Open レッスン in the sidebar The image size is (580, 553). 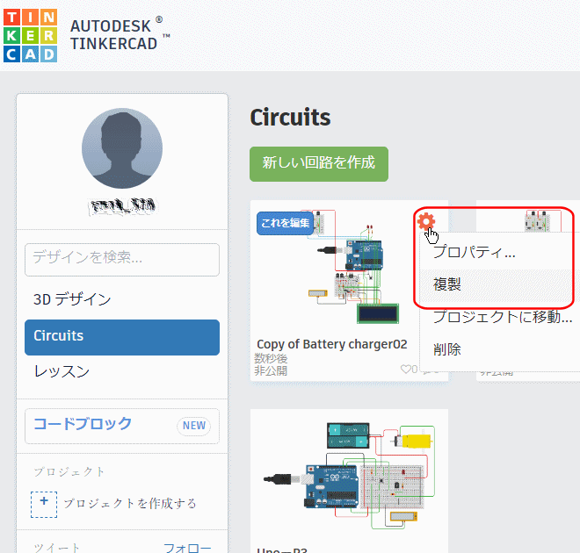pyautogui.click(x=62, y=371)
